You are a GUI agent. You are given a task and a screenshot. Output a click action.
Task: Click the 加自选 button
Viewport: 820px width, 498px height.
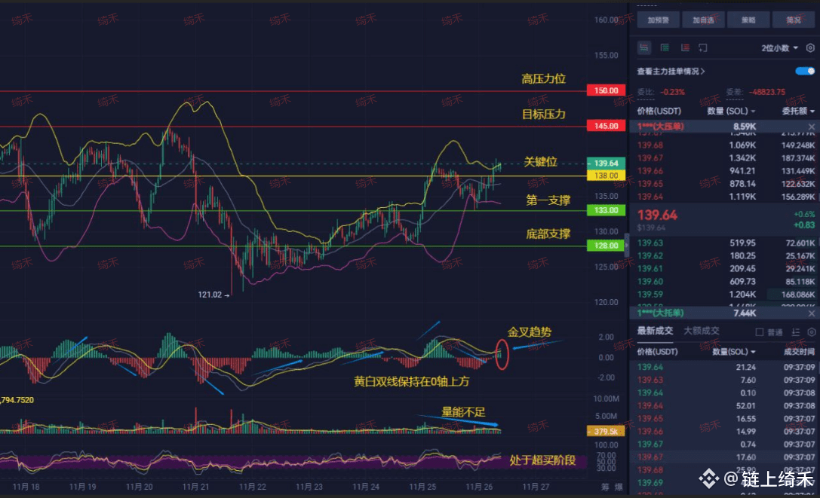[x=703, y=20]
